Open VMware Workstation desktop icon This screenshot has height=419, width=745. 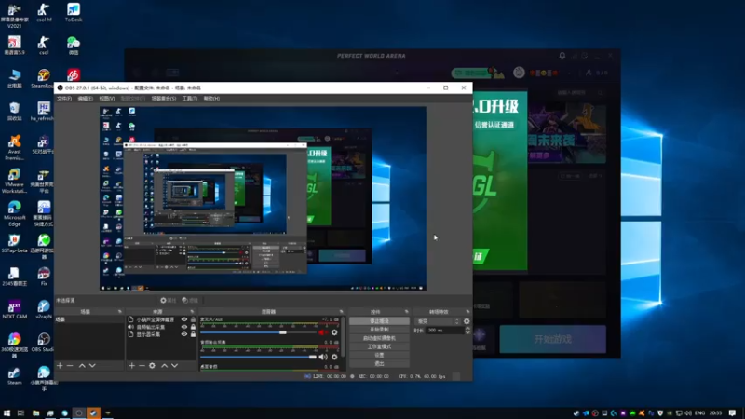(14, 181)
